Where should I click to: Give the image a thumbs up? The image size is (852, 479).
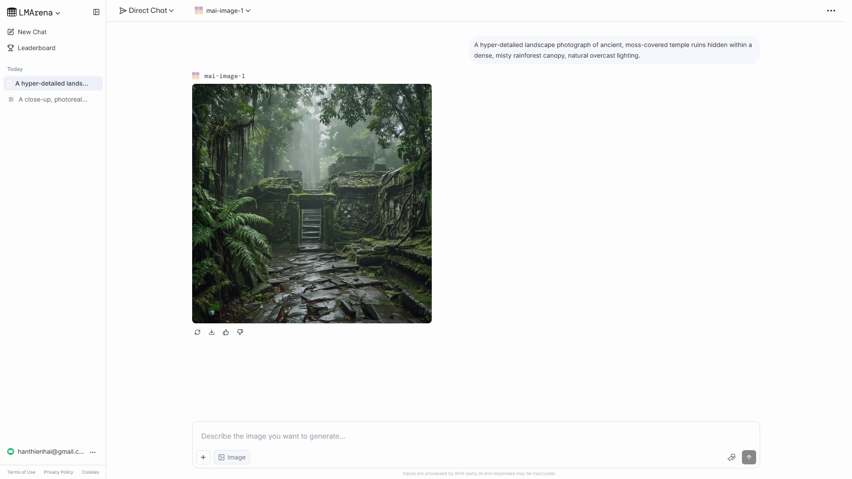tap(226, 332)
